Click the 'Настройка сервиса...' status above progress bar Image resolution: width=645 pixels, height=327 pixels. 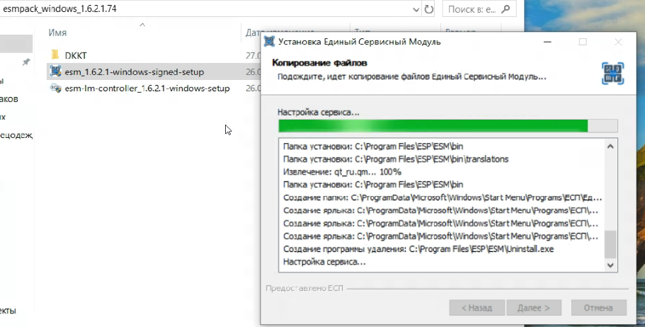pos(319,113)
